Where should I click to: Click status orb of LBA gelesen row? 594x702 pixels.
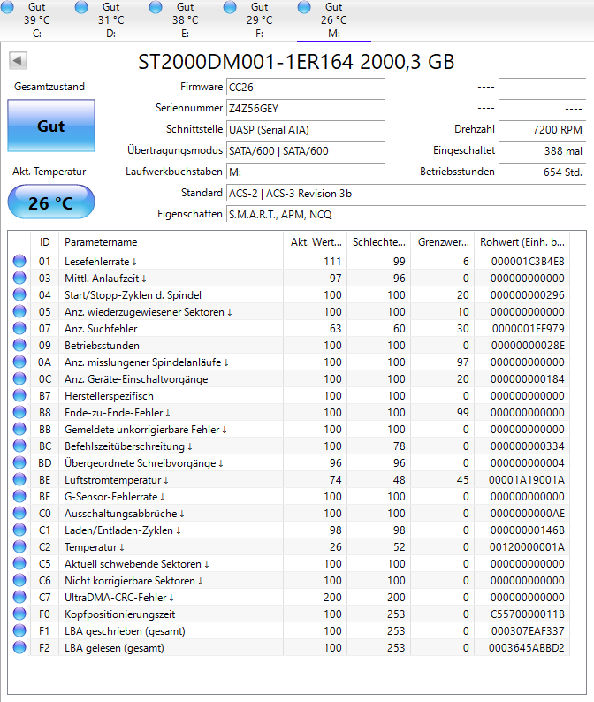[19, 647]
